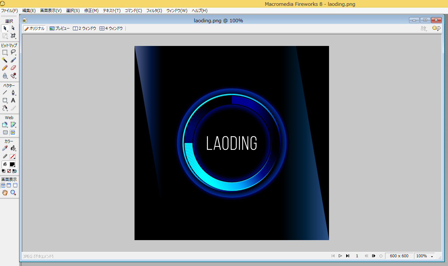Screen dimensions: 448x266
Task: Swap stroke and fill colors
Action: (14, 171)
